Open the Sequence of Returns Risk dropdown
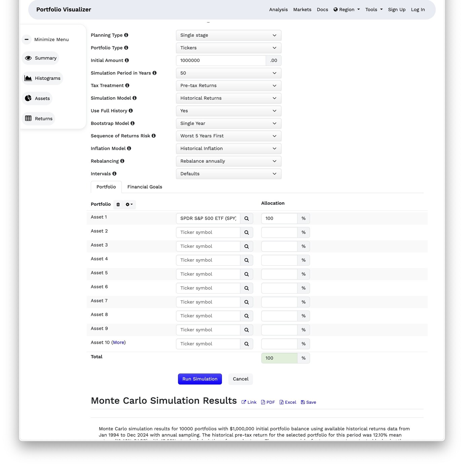Viewport: 464px width, 466px height. pyautogui.click(x=229, y=136)
